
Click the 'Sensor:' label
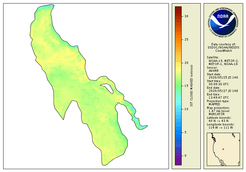(x=212, y=68)
